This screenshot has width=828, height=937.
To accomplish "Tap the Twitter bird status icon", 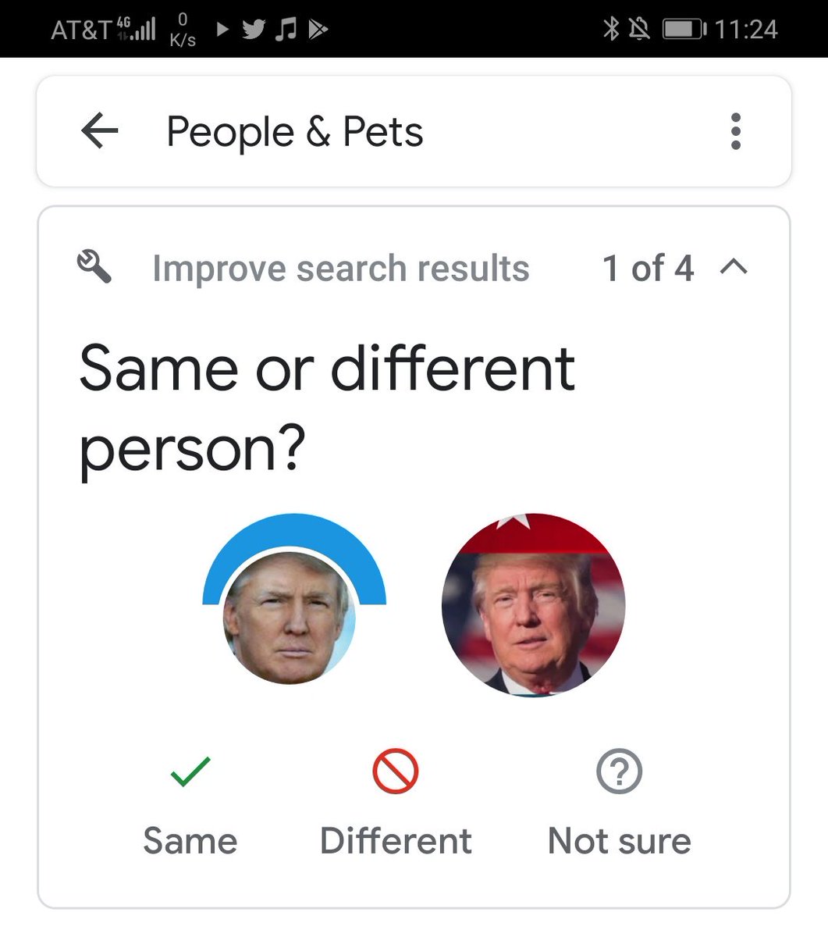I will pyautogui.click(x=254, y=30).
